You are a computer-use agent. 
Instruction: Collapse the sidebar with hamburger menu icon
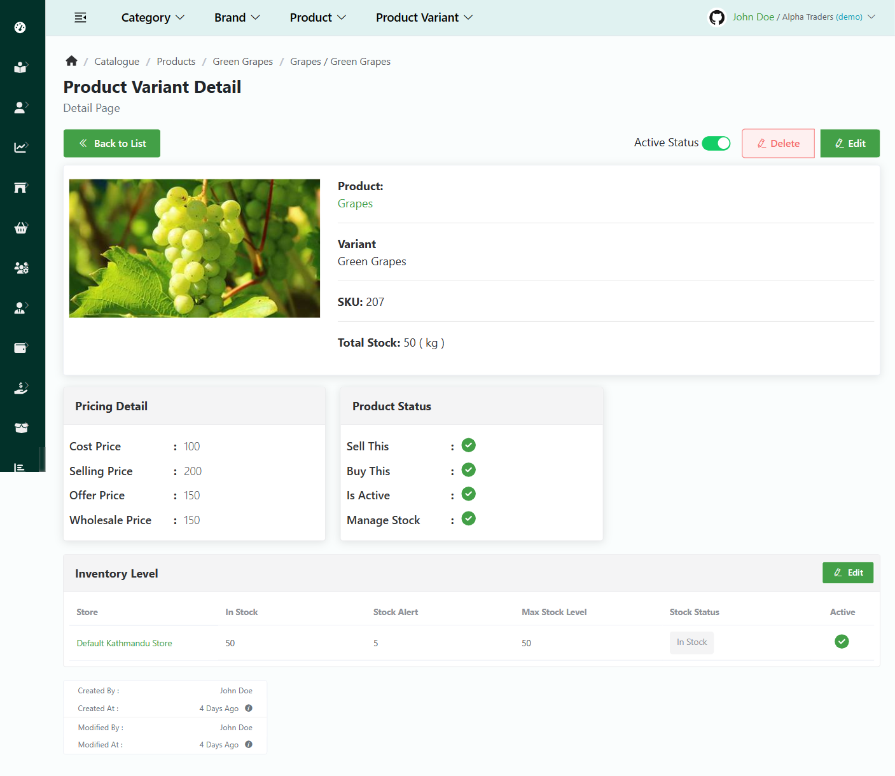pos(80,18)
